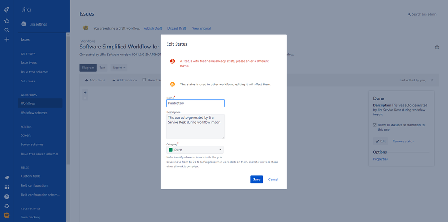Open Field configurations in sidebar
The height and width of the screenshot is (222, 448).
point(35,186)
